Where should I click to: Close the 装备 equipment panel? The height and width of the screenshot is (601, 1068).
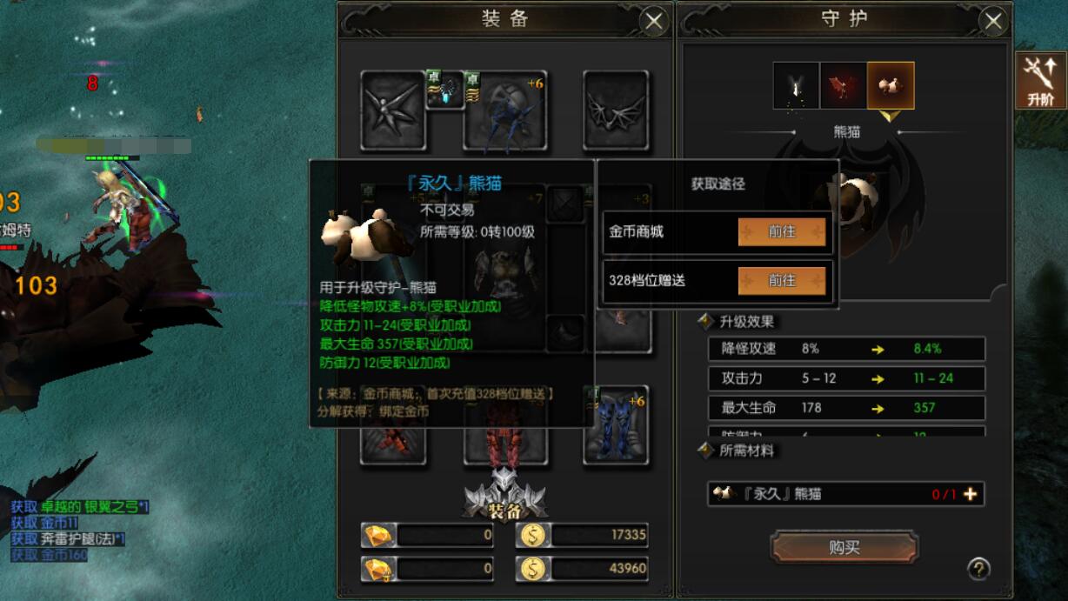(654, 21)
